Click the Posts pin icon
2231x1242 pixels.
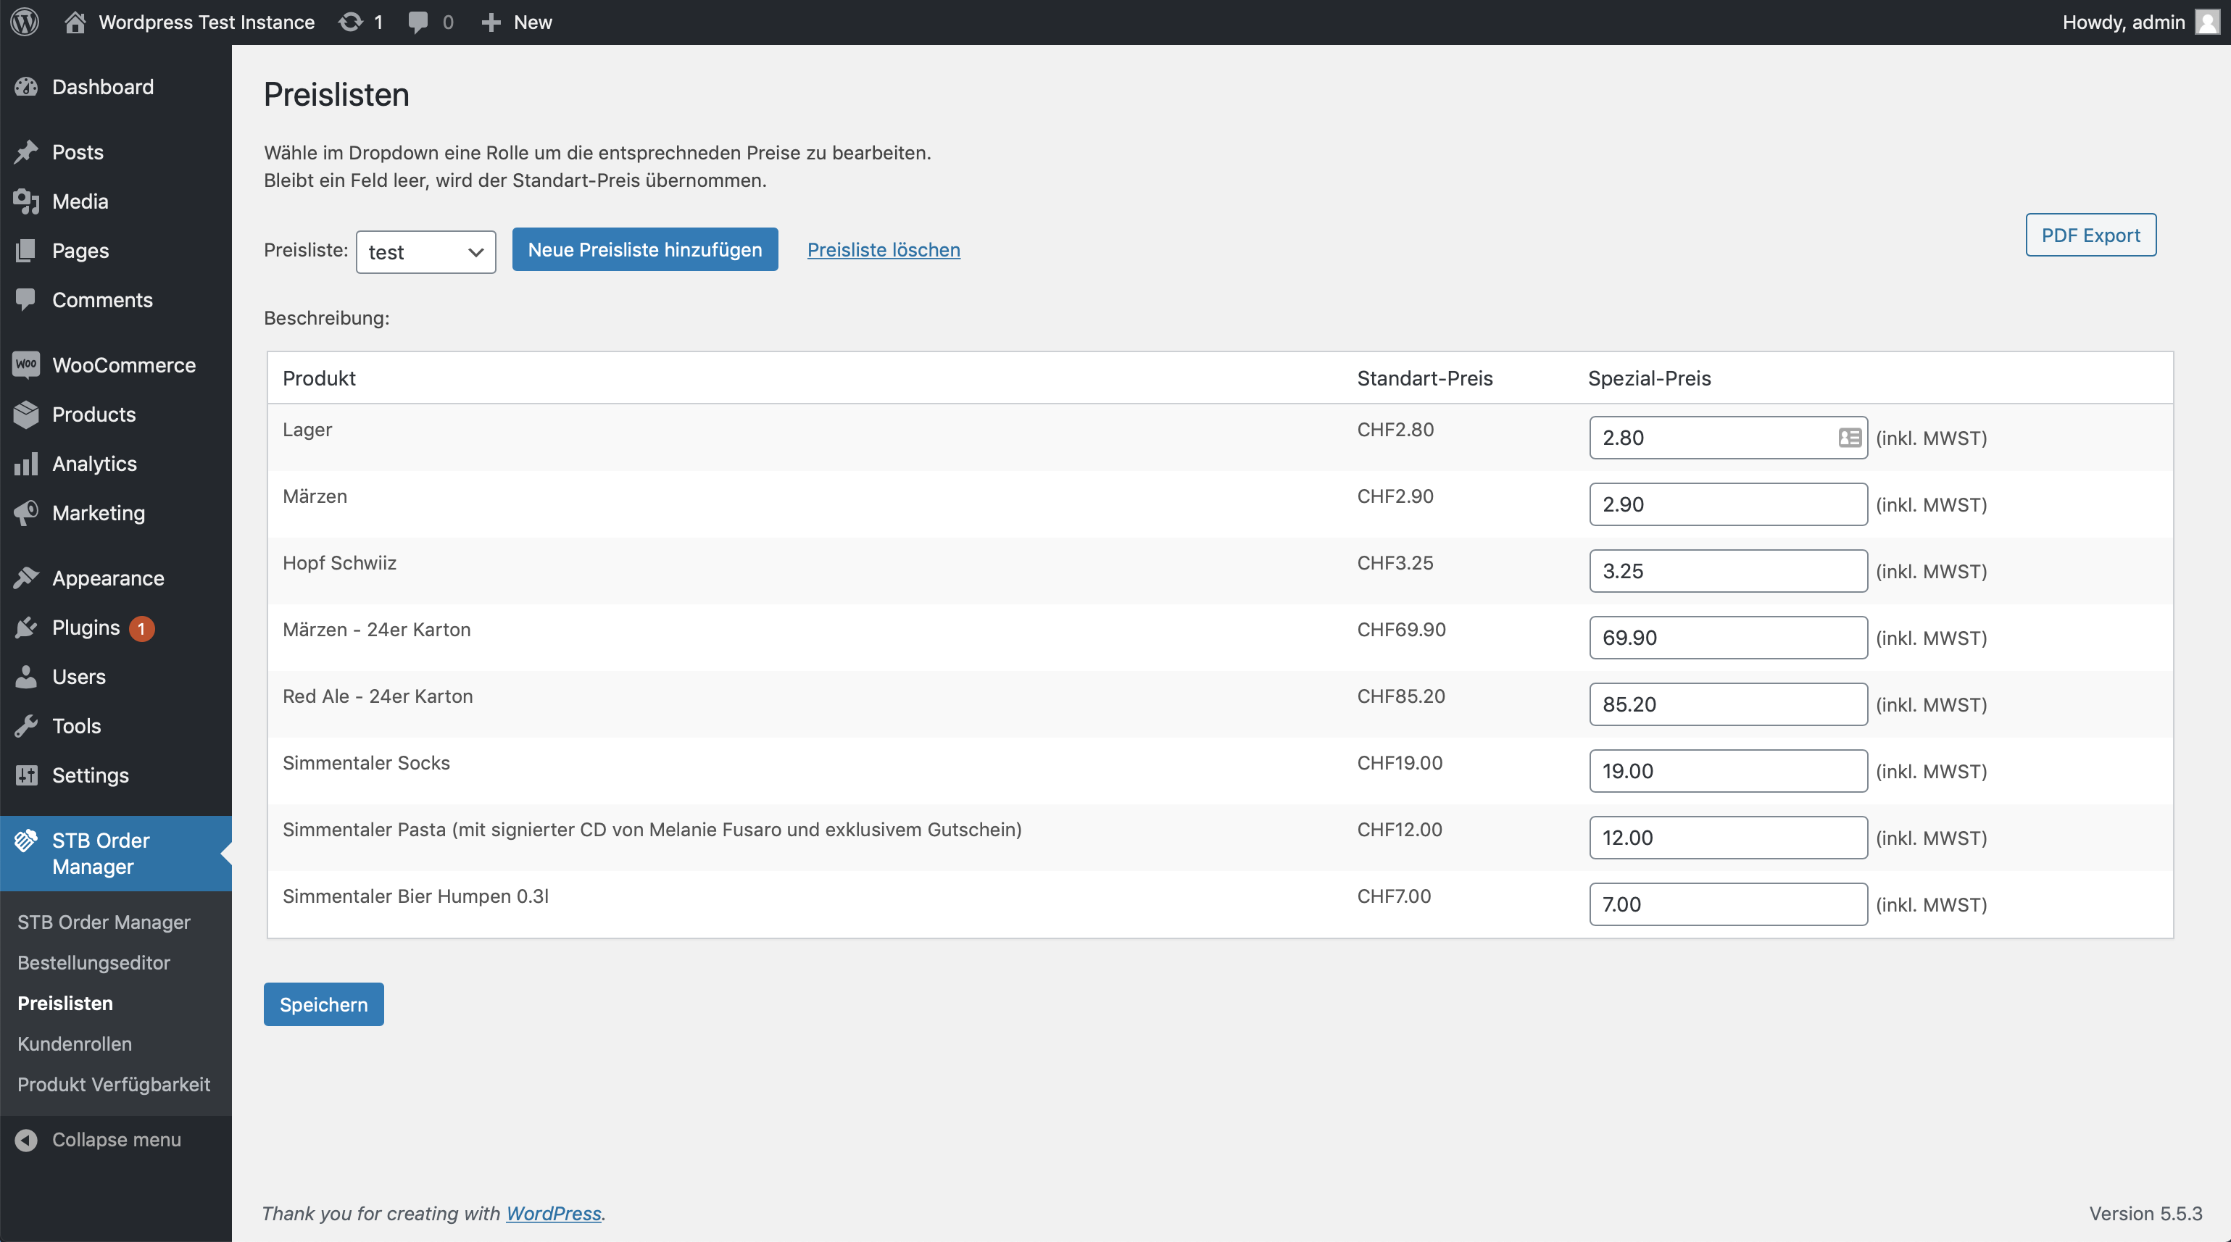[x=26, y=151]
